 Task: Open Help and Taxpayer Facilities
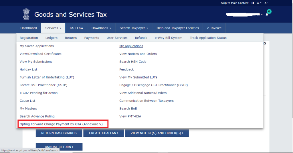point(178,28)
